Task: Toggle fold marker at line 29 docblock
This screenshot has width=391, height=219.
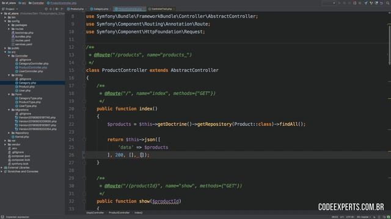Action: tap(84, 178)
